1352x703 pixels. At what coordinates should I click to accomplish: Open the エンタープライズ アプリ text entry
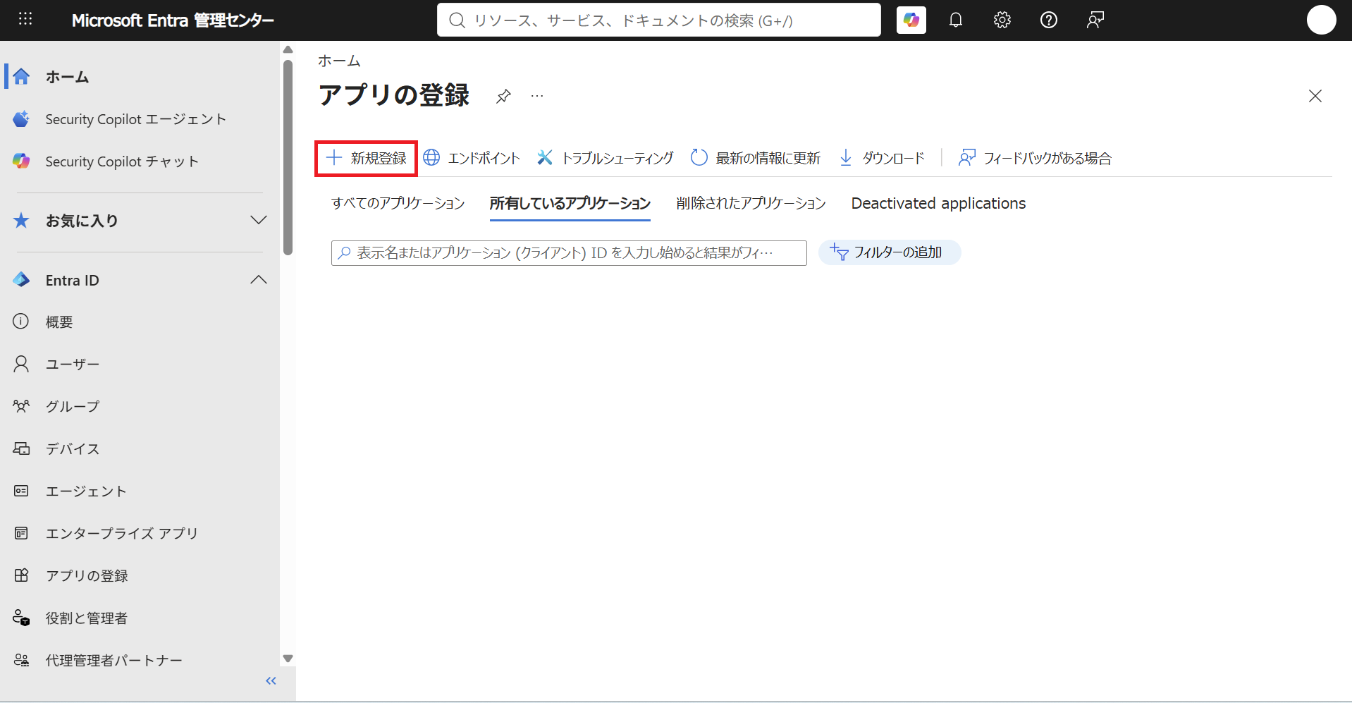click(122, 533)
